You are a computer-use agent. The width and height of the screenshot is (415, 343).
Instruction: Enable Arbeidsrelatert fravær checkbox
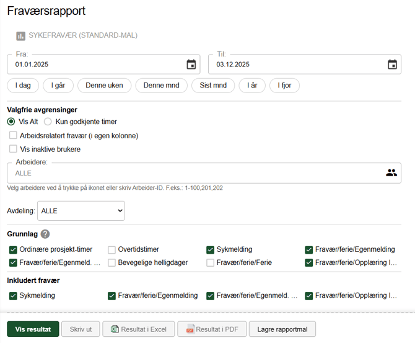coord(13,135)
